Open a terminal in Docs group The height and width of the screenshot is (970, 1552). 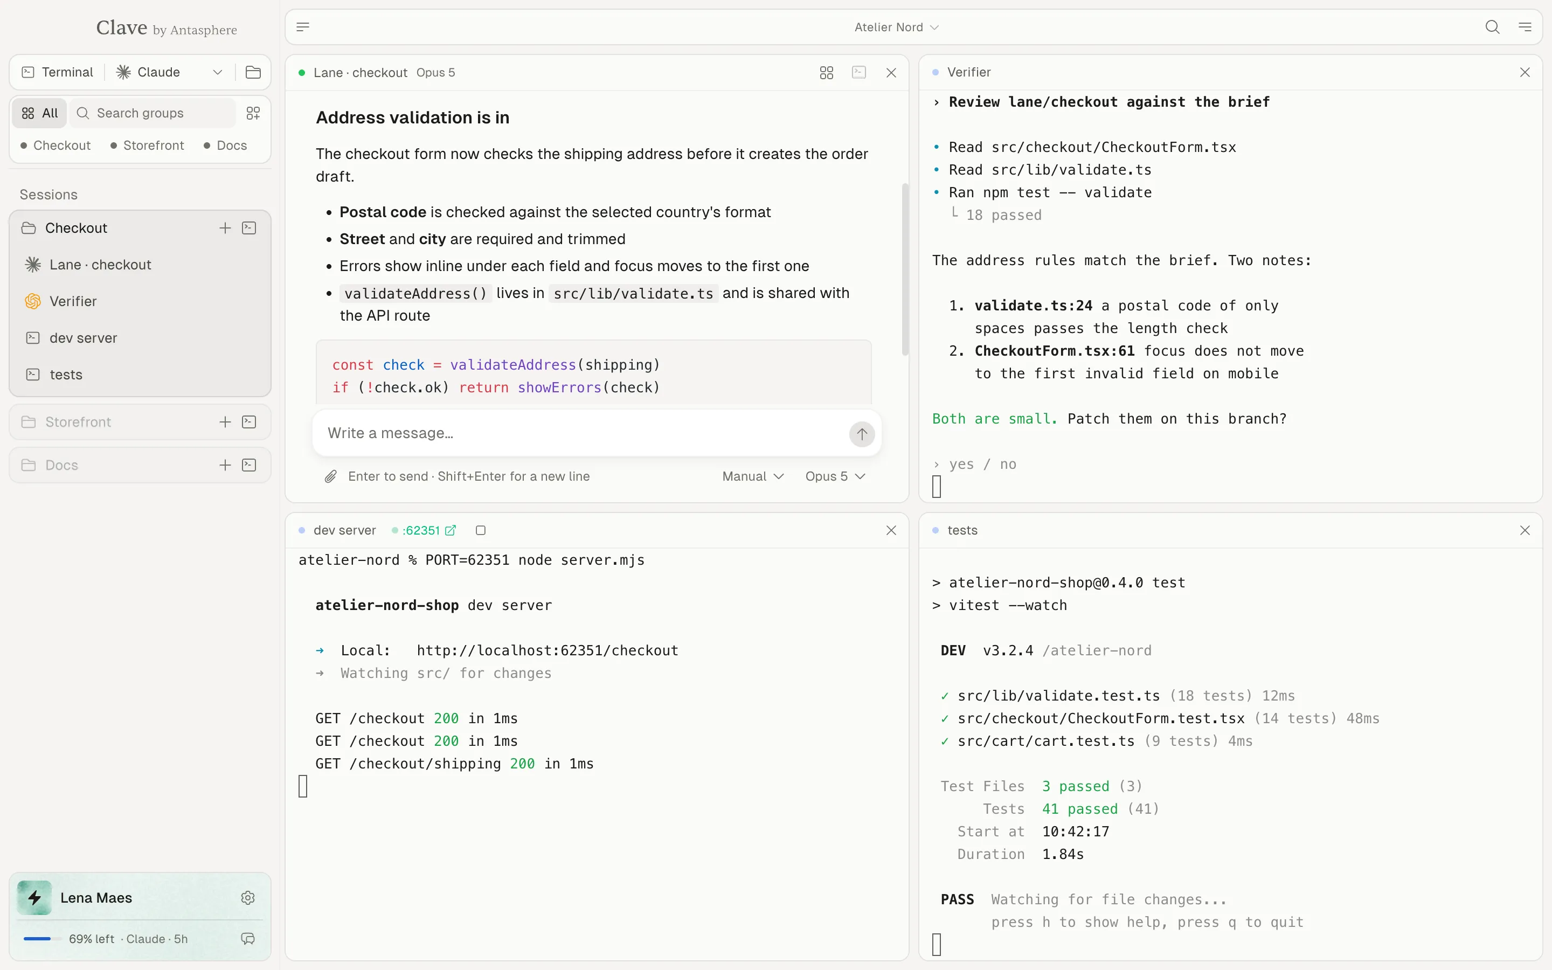[250, 465]
